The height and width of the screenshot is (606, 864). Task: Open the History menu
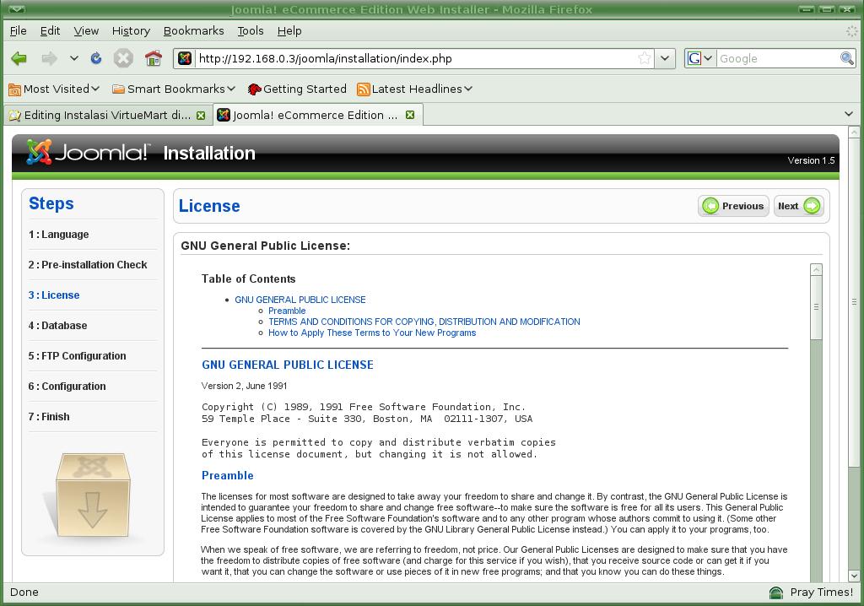(x=131, y=31)
